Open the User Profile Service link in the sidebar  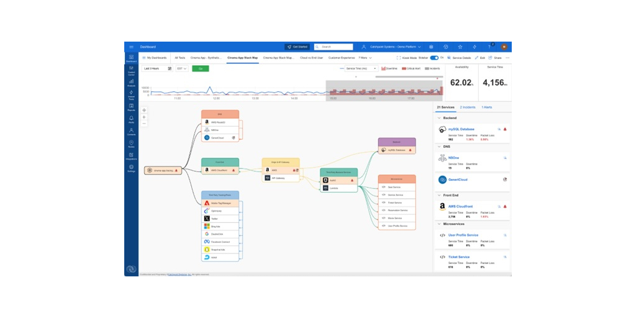[463, 235]
